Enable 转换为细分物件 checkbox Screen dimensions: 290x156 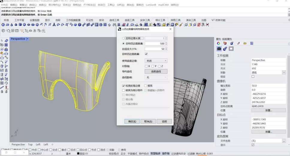point(123,90)
